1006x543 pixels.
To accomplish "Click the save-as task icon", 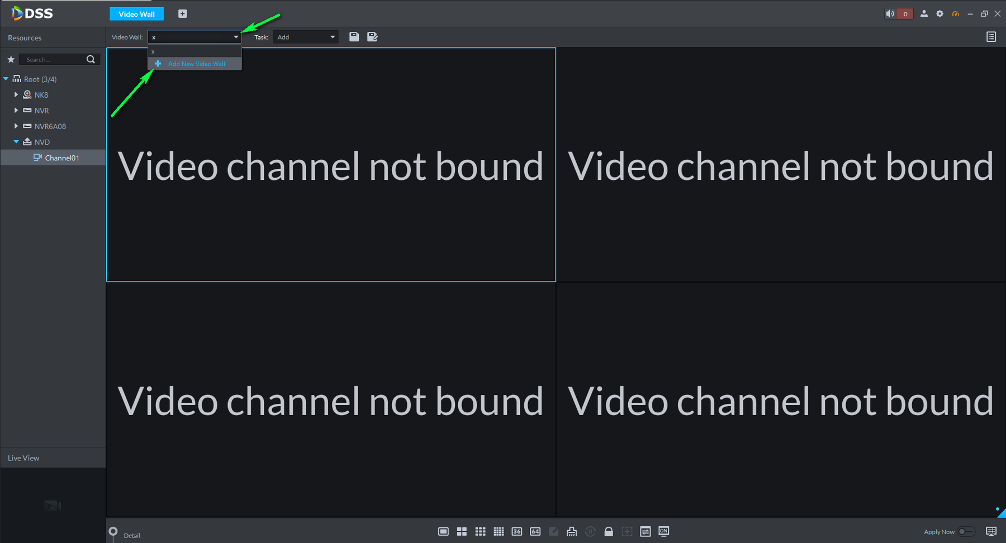I will tap(372, 37).
